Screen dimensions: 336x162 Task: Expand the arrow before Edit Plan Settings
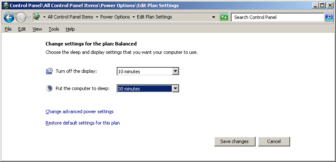pos(133,17)
